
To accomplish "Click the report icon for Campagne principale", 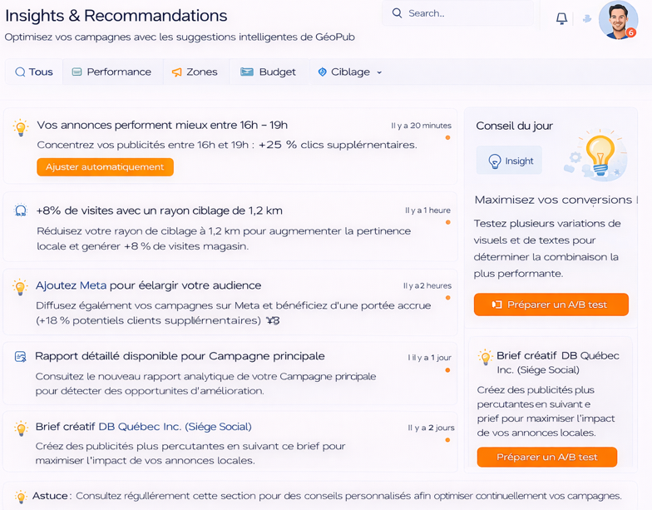I will coord(21,357).
